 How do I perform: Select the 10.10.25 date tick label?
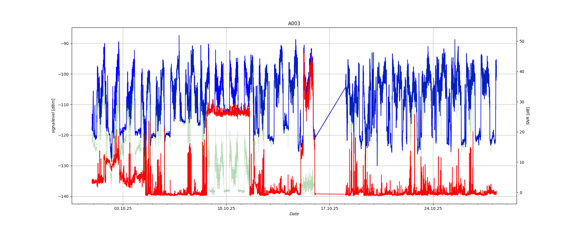click(x=226, y=208)
